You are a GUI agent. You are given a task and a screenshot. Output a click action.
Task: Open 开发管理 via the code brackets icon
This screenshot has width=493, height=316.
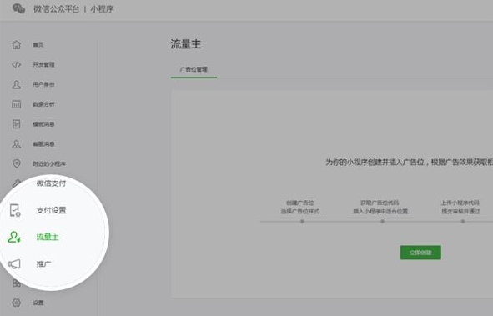(x=17, y=64)
